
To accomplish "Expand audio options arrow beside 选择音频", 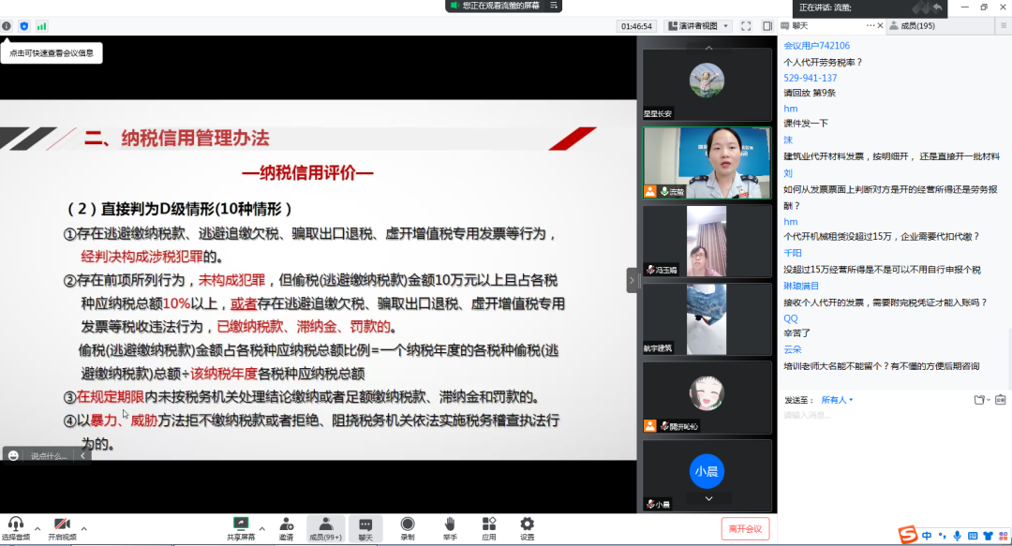I will click(x=37, y=528).
